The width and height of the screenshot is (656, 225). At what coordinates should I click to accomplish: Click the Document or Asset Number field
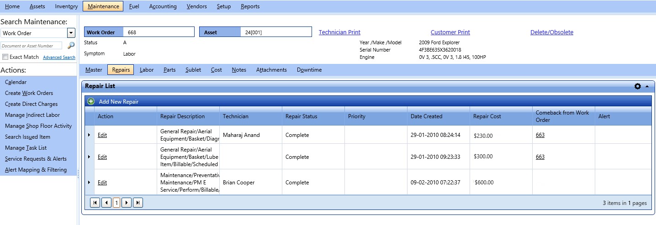coord(32,46)
